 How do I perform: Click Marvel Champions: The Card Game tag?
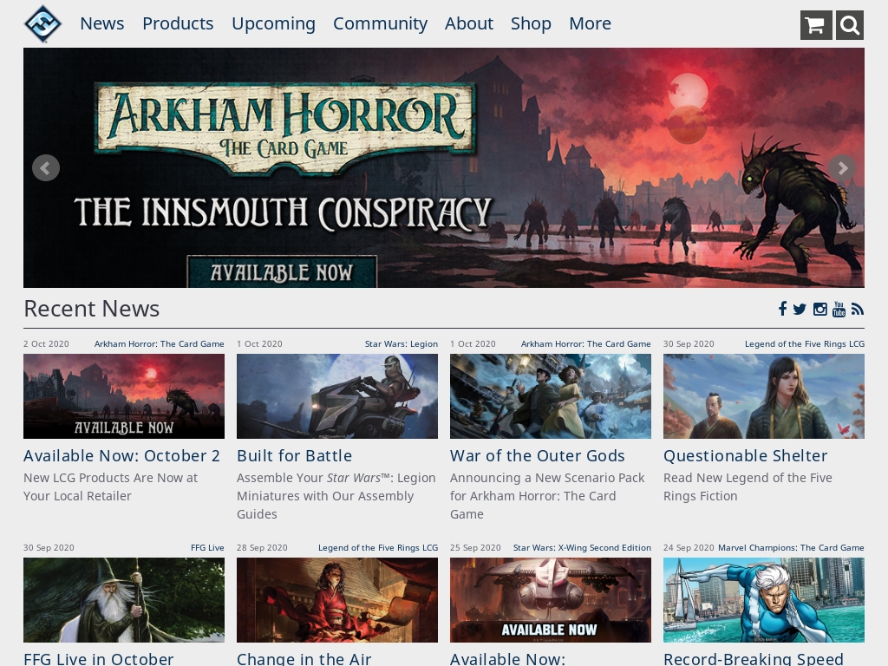coord(791,548)
